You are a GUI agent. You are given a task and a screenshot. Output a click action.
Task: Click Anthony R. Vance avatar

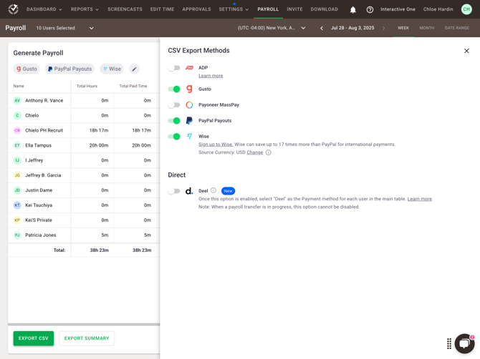point(17,101)
